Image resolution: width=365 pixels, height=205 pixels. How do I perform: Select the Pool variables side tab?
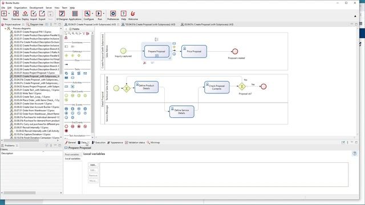tap(72, 154)
